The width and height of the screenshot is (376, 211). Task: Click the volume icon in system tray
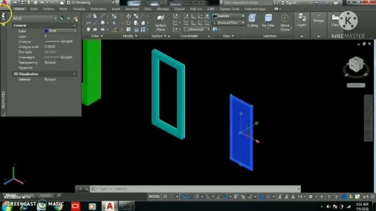(x=328, y=206)
